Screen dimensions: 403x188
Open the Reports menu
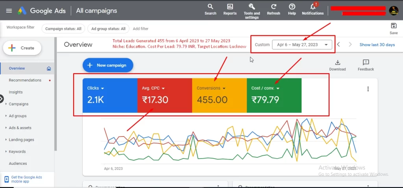point(230,9)
